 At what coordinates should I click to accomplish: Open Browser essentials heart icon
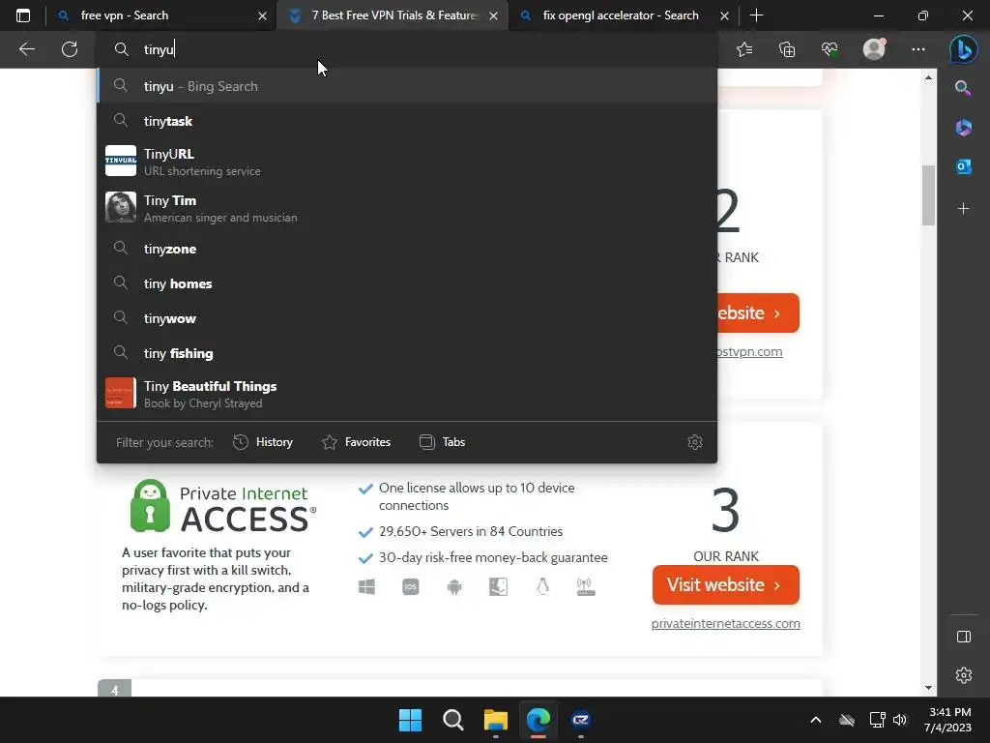[830, 49]
